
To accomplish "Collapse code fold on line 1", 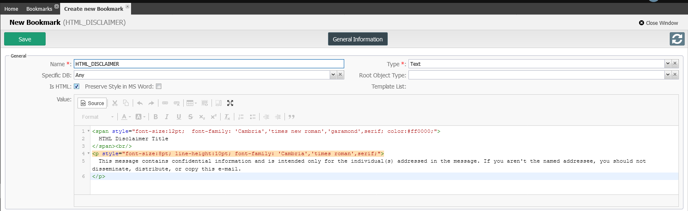I will point(88,131).
